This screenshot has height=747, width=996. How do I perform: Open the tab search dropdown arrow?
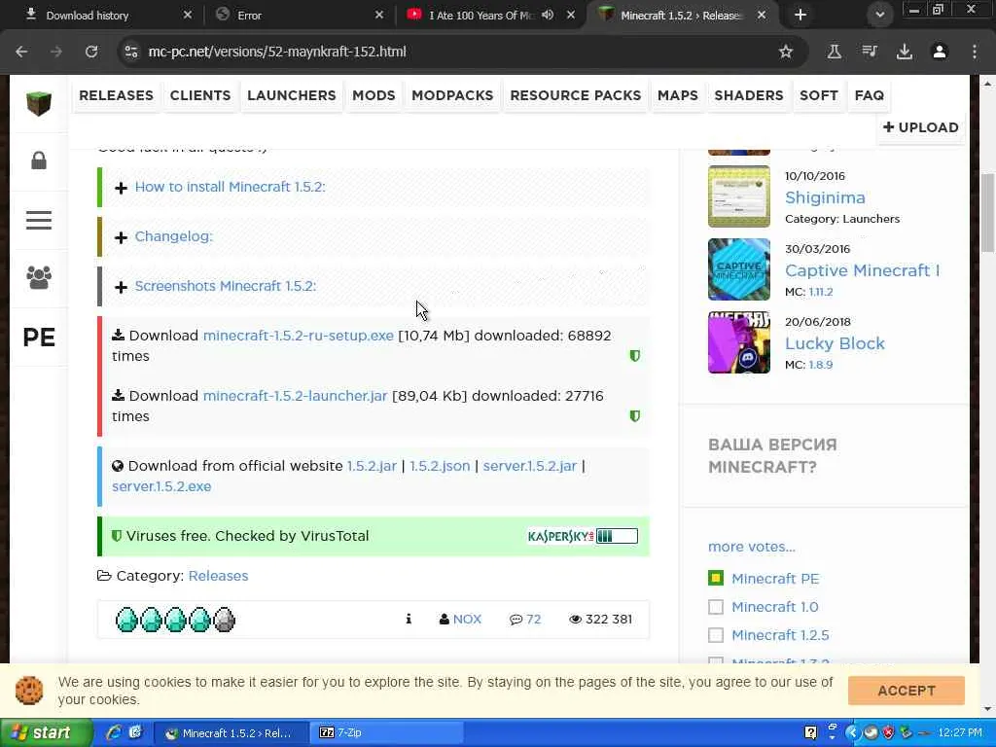[x=879, y=15]
